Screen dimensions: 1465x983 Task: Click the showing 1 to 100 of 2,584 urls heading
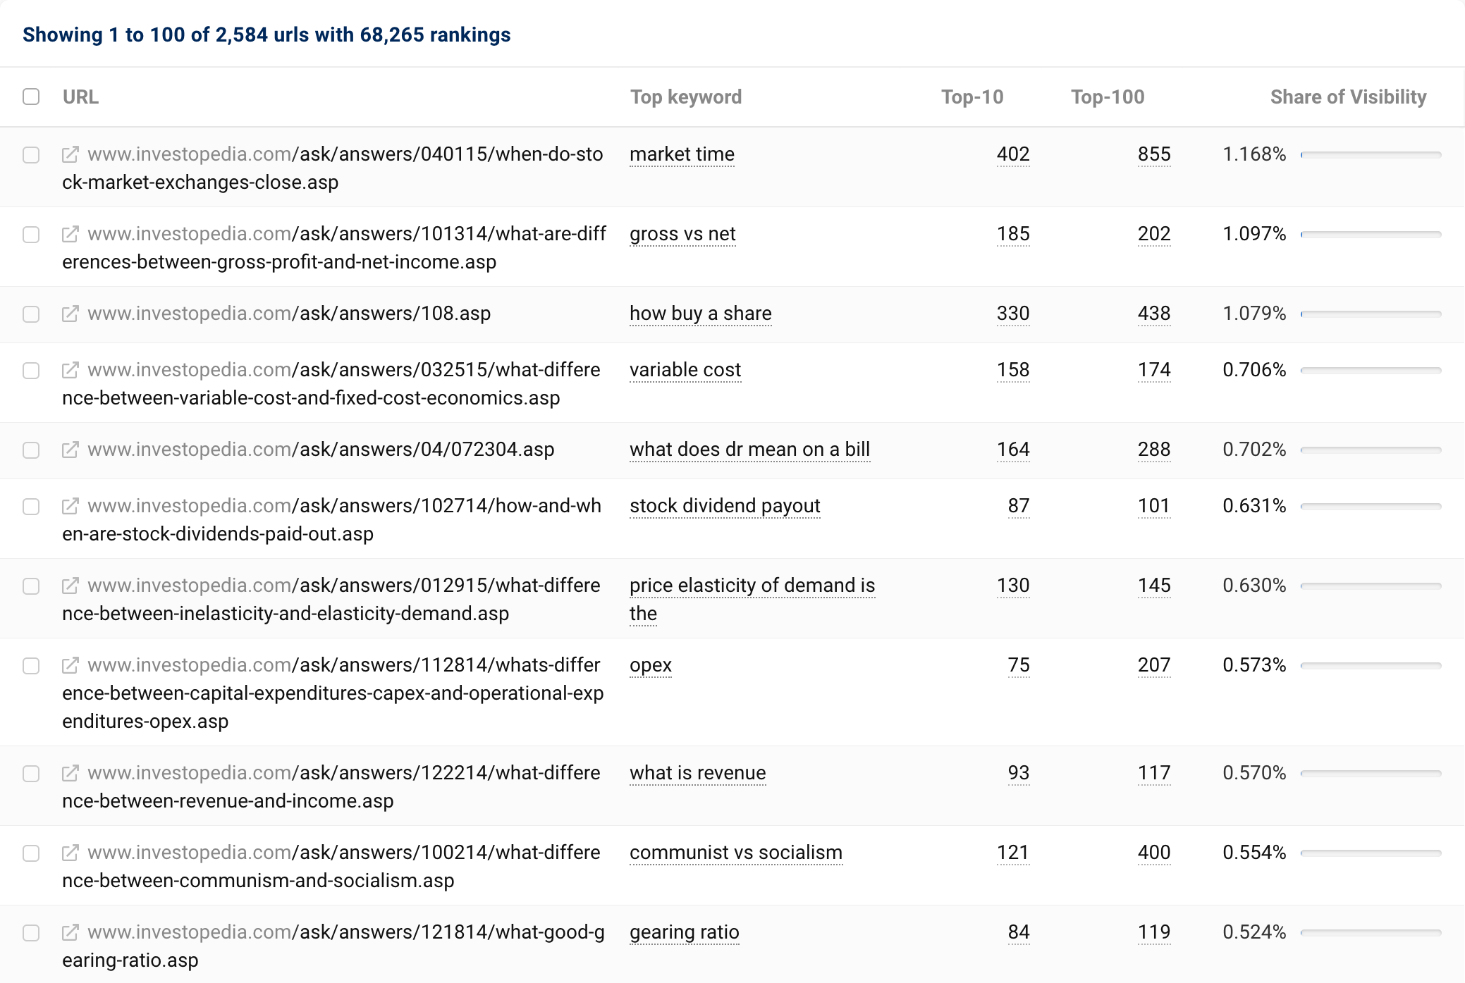click(266, 35)
